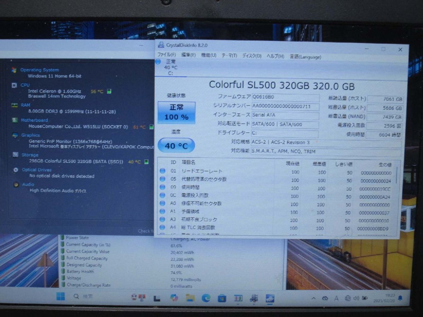Click the blue status dot for 予備領域
The image size is (423, 317).
point(163,211)
